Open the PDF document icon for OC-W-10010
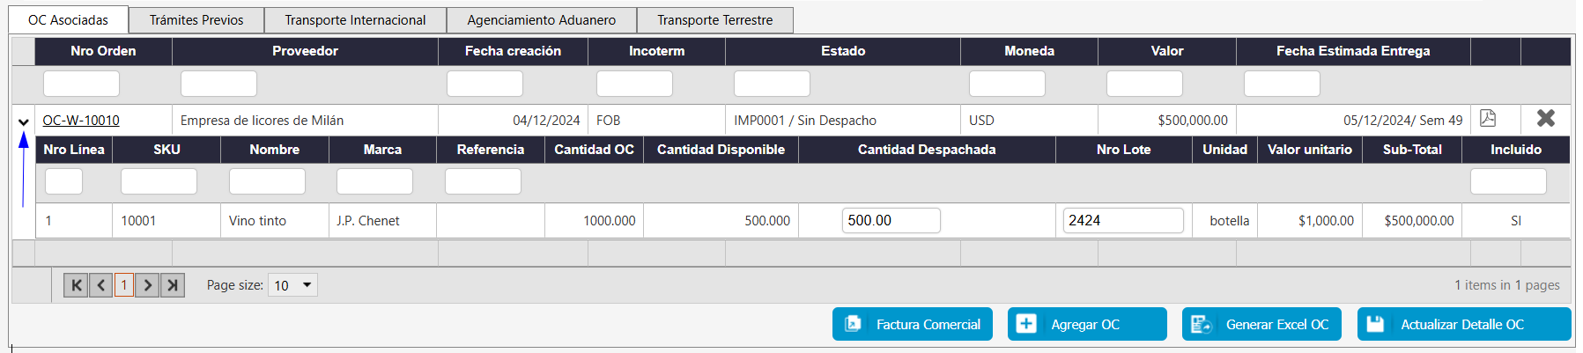This screenshot has height=353, width=1583. click(x=1488, y=119)
